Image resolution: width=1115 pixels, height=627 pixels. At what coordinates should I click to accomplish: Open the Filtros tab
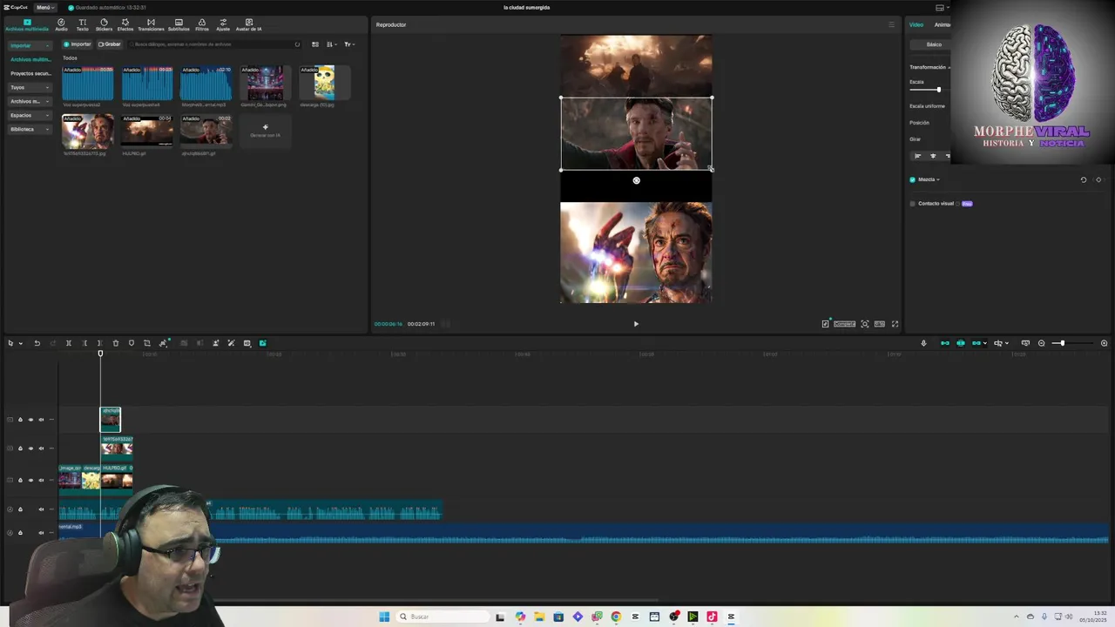tap(202, 24)
